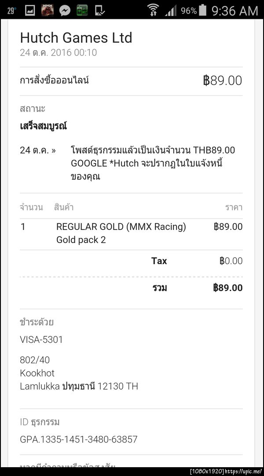Select the Lamlukka ปทุมธานี shipping address
The image size is (264, 476).
pos(79,386)
